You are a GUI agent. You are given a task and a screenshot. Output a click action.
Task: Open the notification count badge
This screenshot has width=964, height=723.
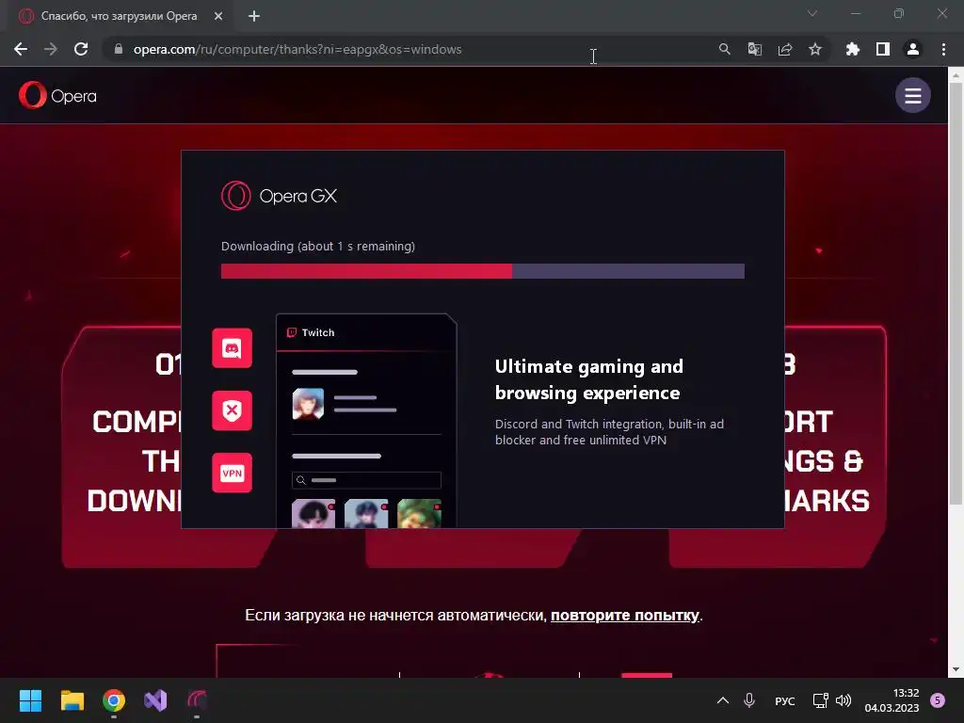937,700
